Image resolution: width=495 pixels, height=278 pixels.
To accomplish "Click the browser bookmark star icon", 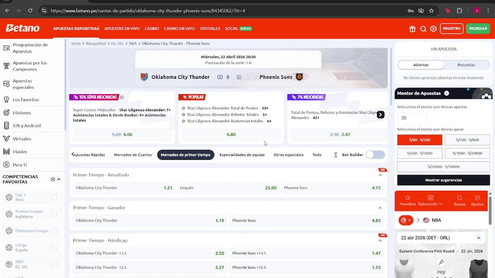I will tap(432, 10).
